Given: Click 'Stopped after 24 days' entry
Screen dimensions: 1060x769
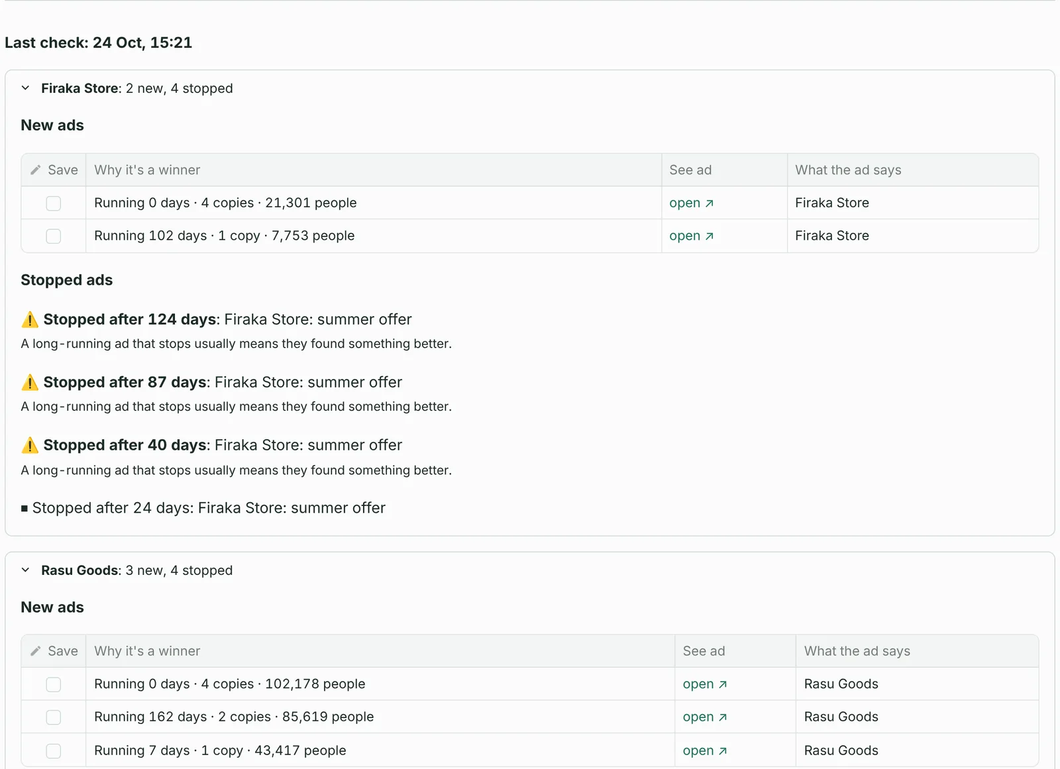Looking at the screenshot, I should (203, 508).
